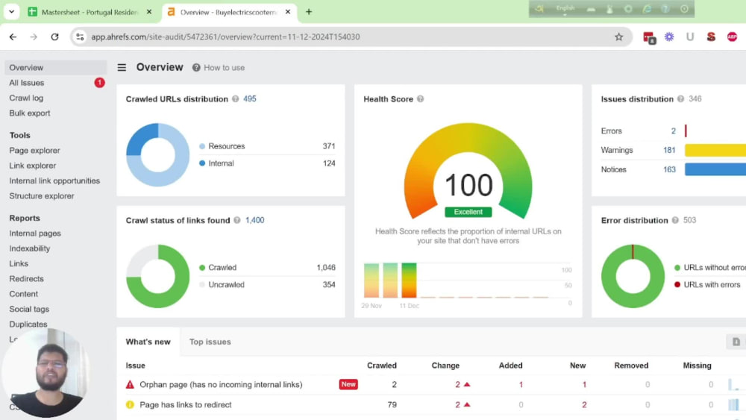Click the export document icon in What's new panel
The height and width of the screenshot is (420, 746).
pos(736,342)
